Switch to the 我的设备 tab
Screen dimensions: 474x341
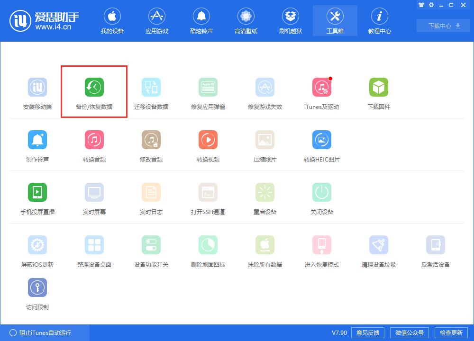(112, 20)
